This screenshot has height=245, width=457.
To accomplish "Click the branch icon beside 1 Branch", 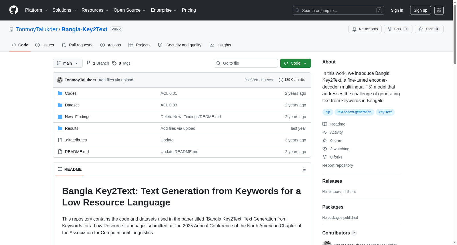I will point(89,63).
